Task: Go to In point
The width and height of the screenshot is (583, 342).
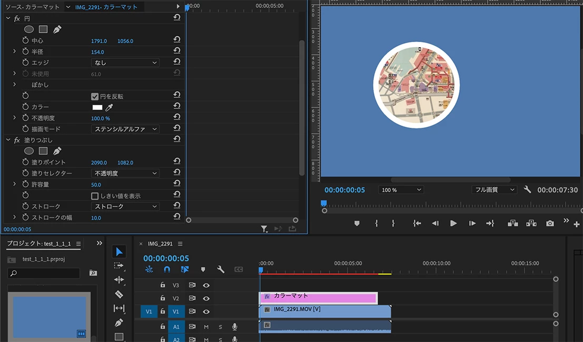Action: (x=417, y=223)
